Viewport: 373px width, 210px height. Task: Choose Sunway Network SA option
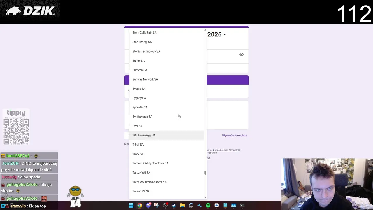point(166,79)
